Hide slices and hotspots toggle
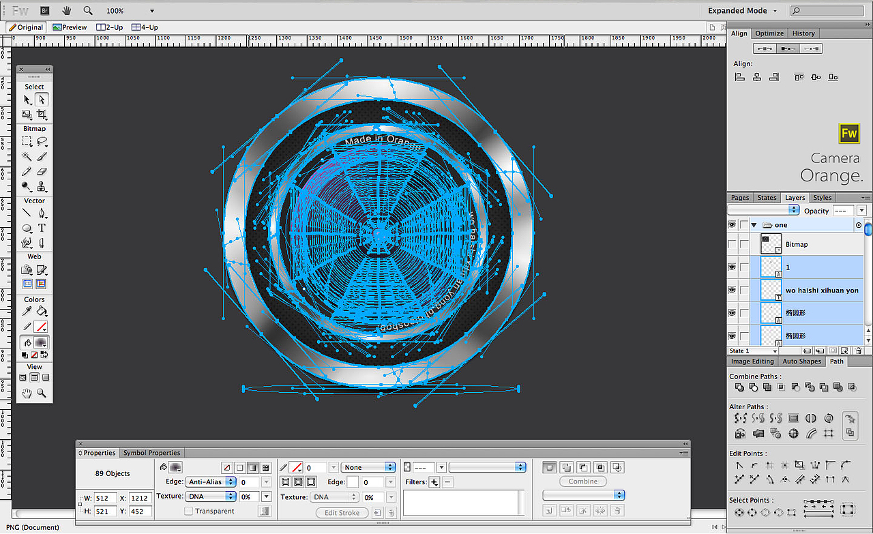 (27, 284)
